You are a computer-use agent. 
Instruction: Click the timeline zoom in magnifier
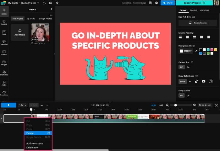click(195, 105)
